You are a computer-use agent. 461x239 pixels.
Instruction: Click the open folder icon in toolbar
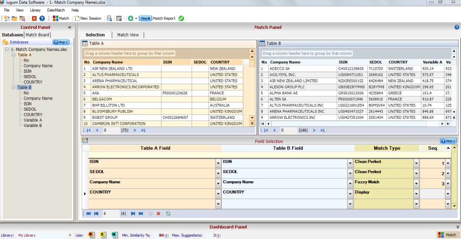[14, 18]
